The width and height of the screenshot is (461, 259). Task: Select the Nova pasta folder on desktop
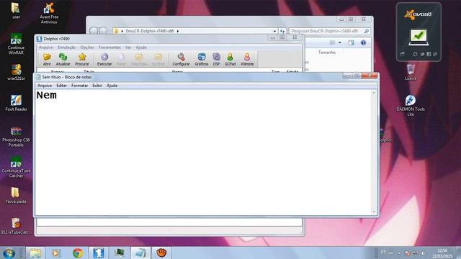(x=16, y=195)
